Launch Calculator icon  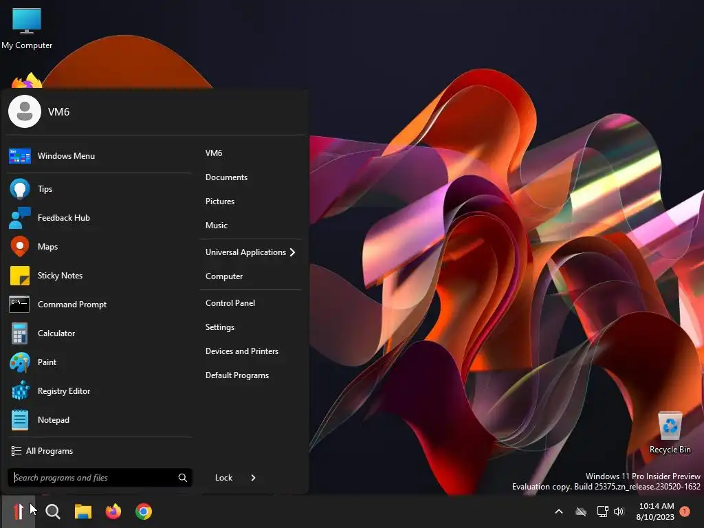20,333
